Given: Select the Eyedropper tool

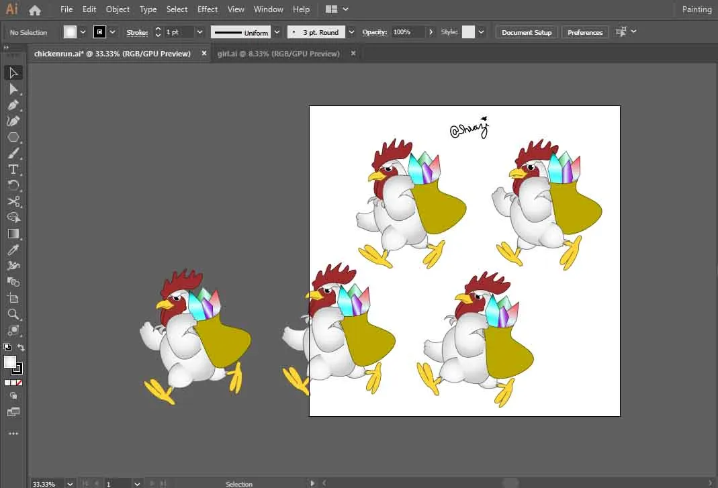Looking at the screenshot, I should coord(13,250).
